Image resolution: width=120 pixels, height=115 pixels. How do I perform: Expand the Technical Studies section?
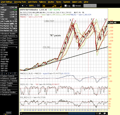point(9,92)
